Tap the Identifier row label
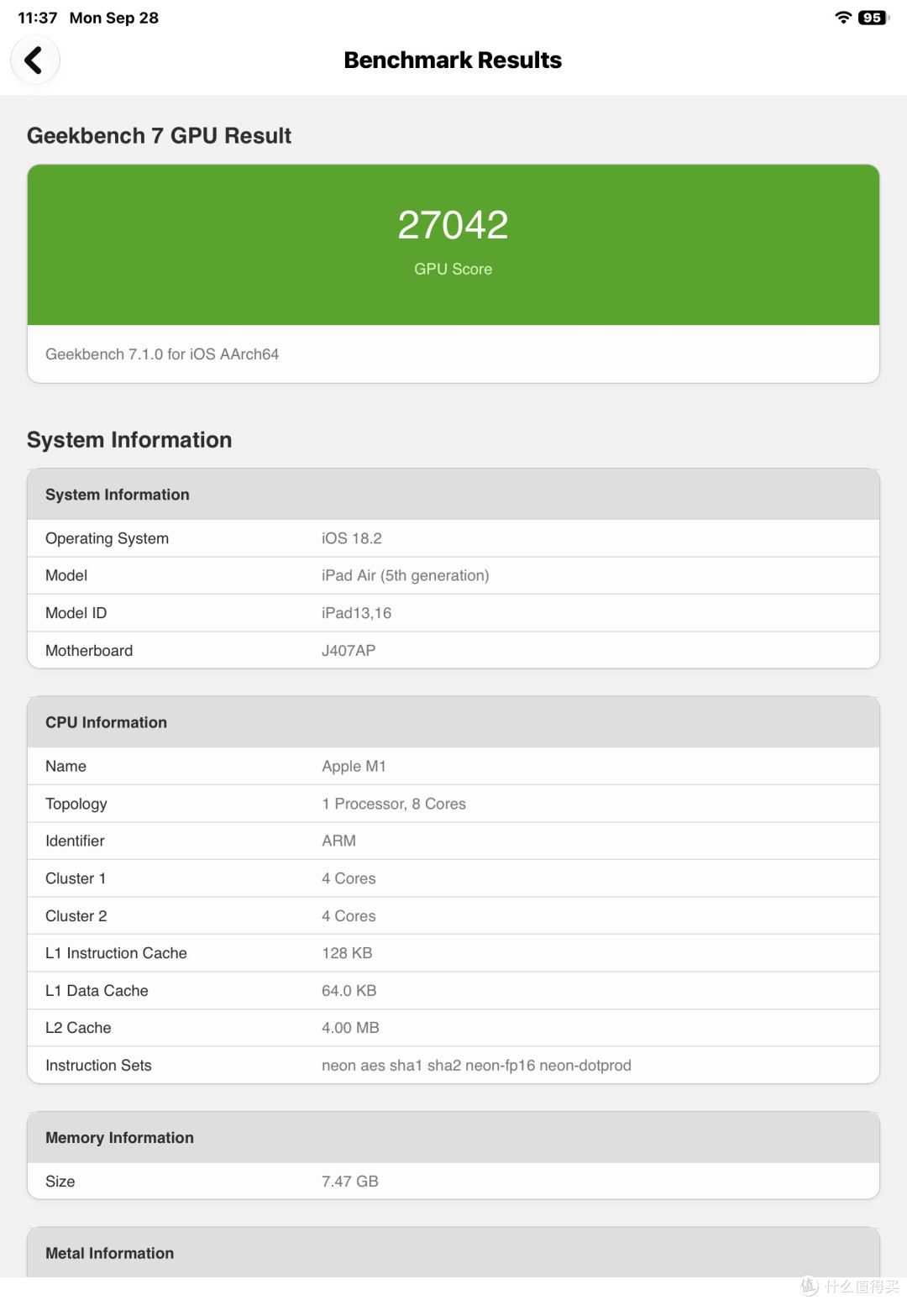907x1305 pixels. coord(75,841)
